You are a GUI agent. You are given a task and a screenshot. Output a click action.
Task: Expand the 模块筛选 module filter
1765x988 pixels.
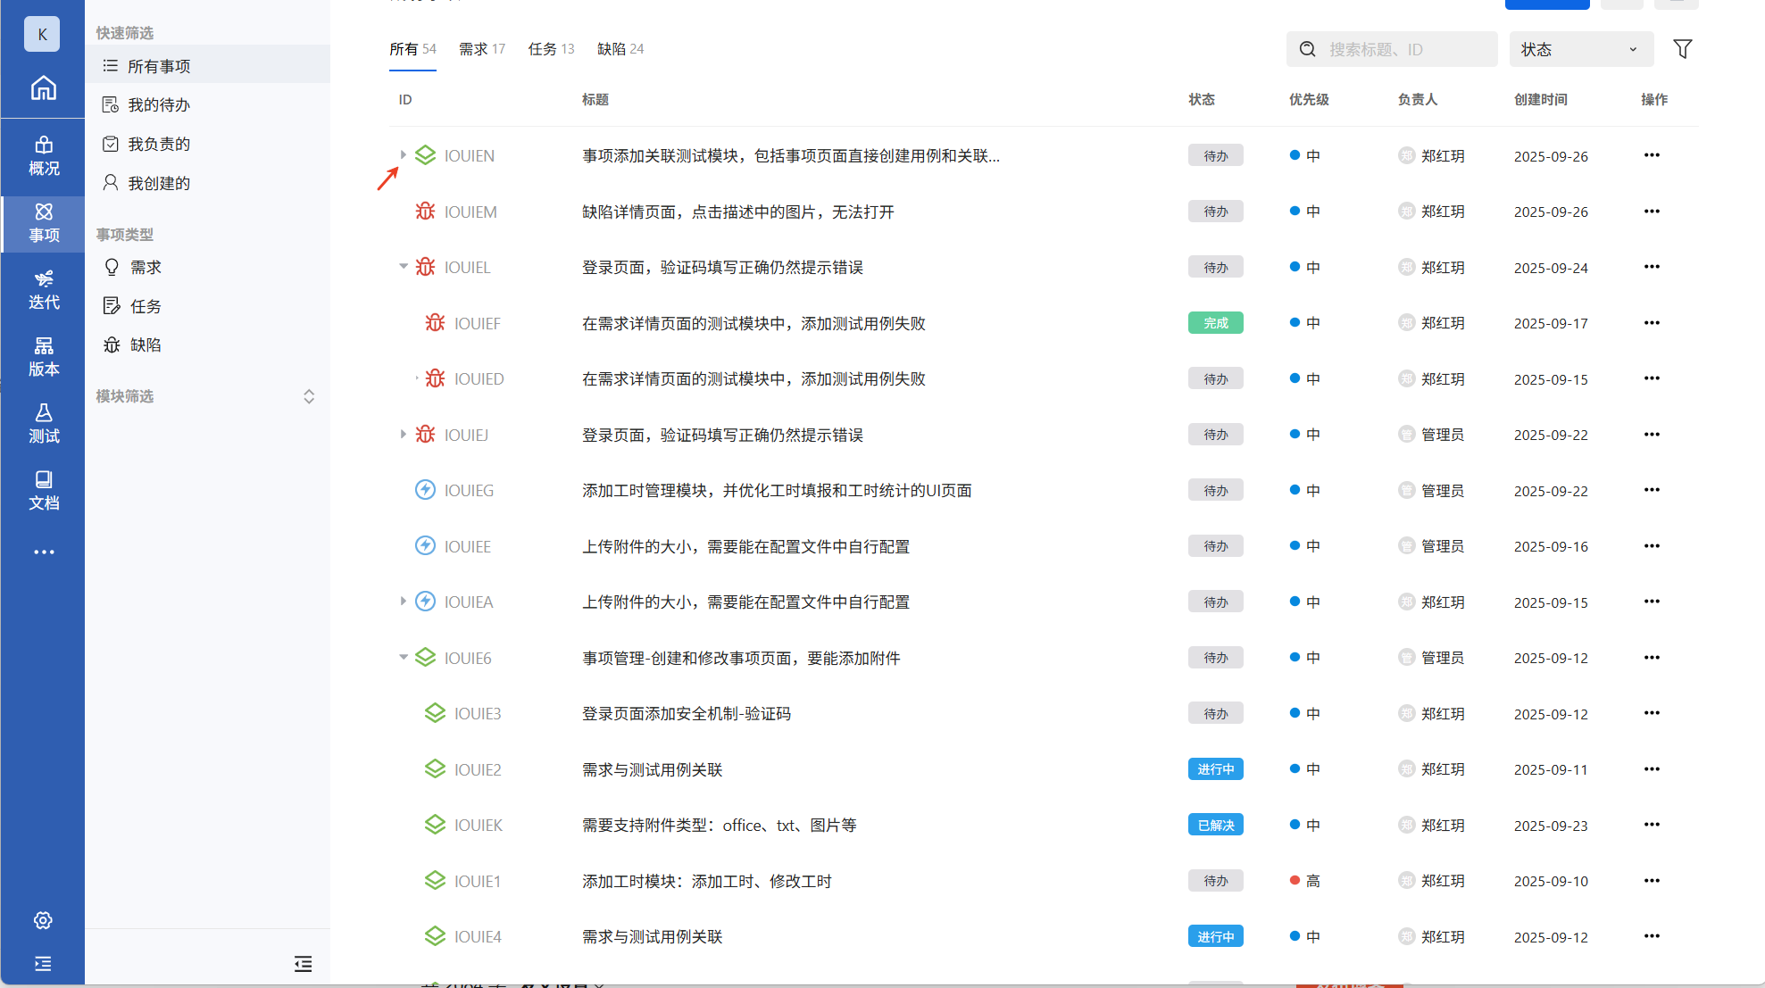(309, 396)
